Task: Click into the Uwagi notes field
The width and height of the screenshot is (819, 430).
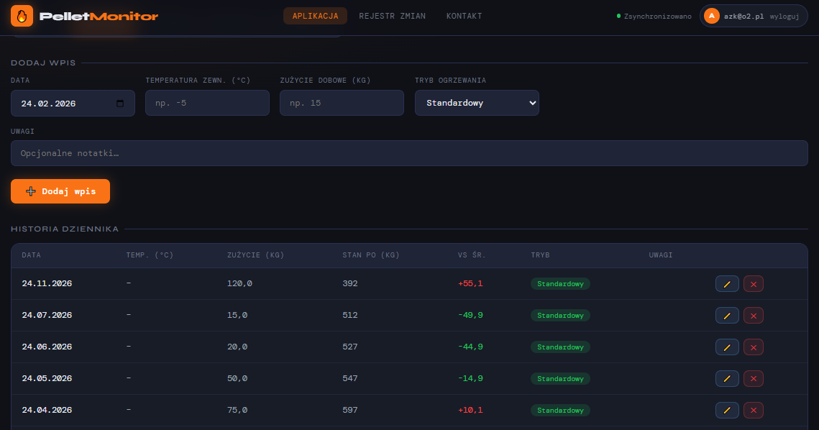Action: tap(409, 153)
